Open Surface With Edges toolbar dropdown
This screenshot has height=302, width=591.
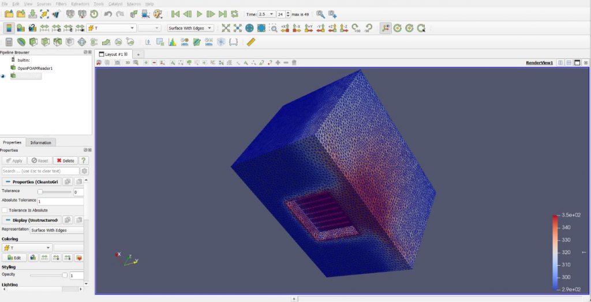pos(190,28)
